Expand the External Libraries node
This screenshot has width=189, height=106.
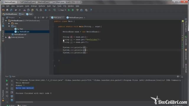pyautogui.click(x=6, y=37)
